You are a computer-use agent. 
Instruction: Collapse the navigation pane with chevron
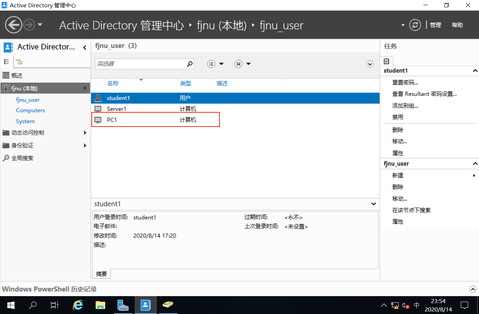84,47
